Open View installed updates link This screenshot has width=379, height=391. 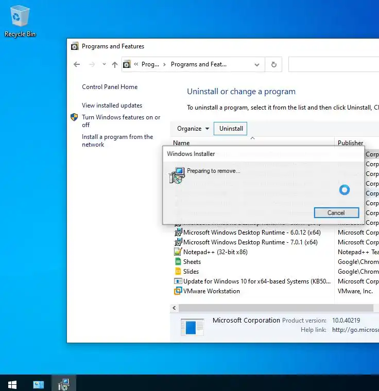pos(112,105)
